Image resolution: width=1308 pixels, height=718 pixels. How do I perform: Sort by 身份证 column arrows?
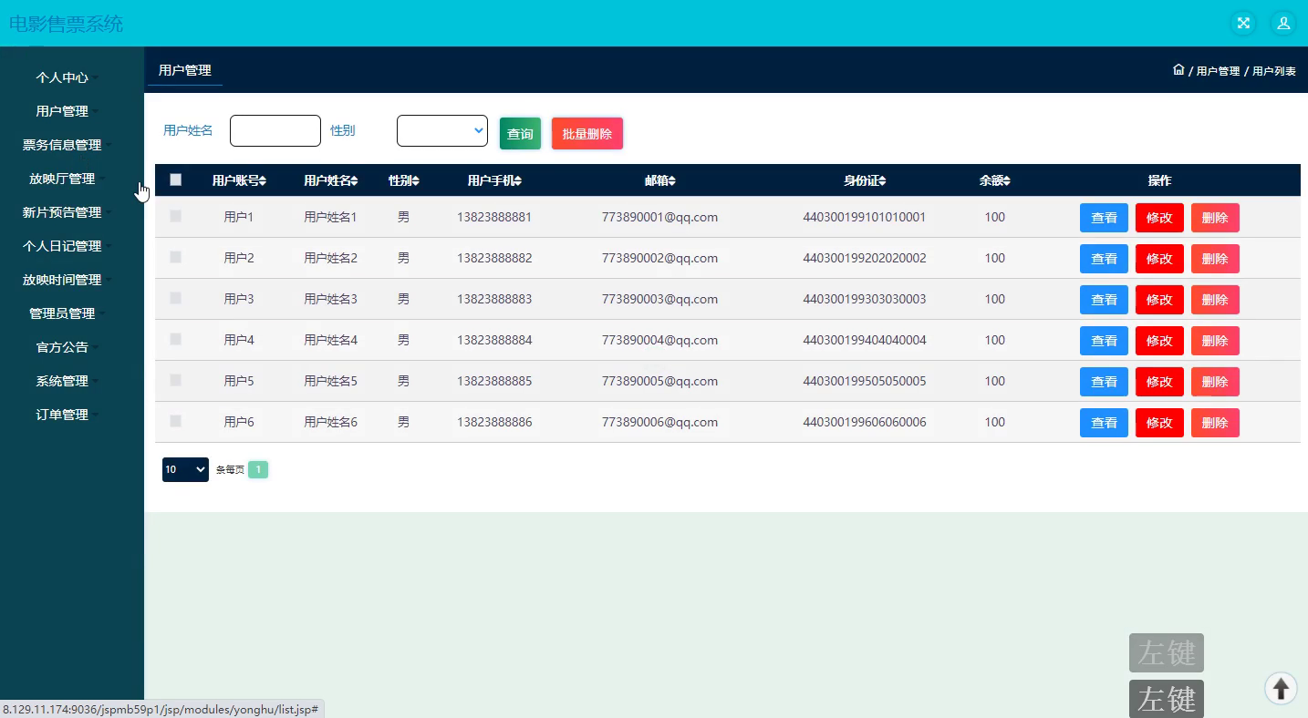point(882,181)
